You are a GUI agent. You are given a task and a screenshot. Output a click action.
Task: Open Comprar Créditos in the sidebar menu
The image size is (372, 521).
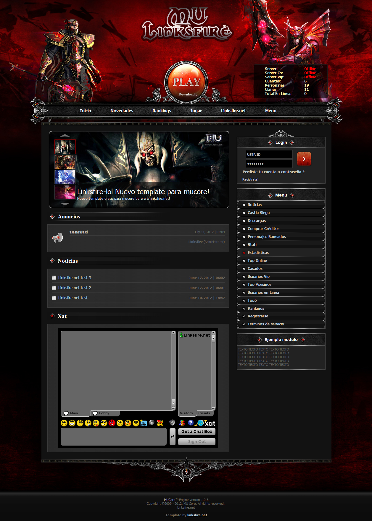coord(281,229)
